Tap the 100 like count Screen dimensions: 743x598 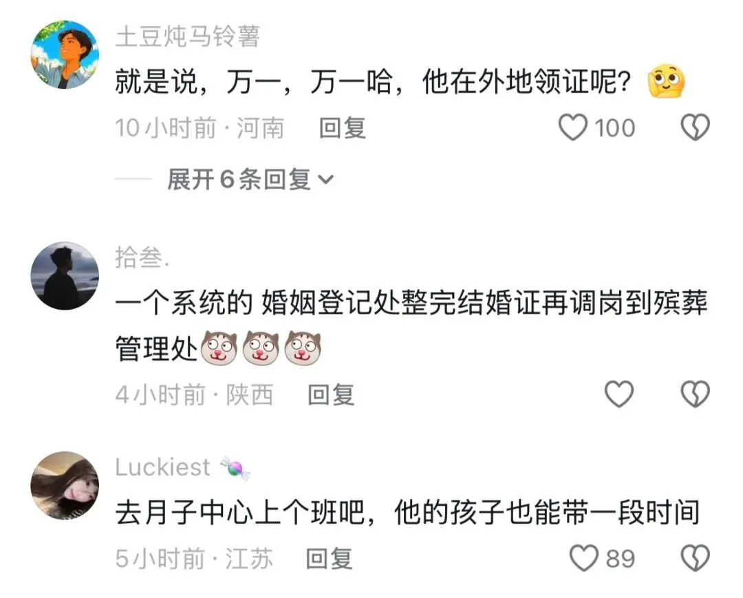[x=614, y=128]
